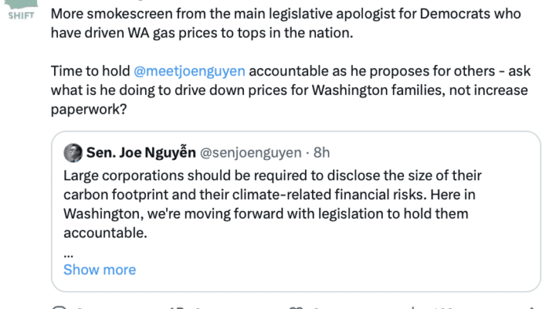Screen dimensions: 549x309
Task: Click the 'paperwork?' closing line of tweet
Action: click(x=89, y=110)
